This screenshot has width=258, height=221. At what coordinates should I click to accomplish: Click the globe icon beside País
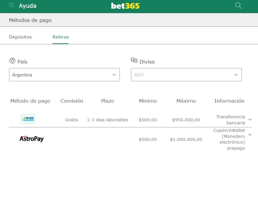click(x=12, y=61)
